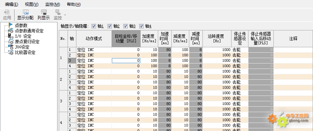313x131 pixels.
Task: Click the 列显示 toolbar icon
Action: point(44,12)
